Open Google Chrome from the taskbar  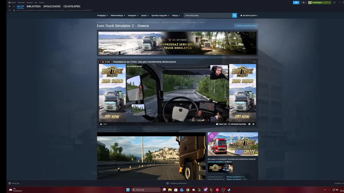188,190
